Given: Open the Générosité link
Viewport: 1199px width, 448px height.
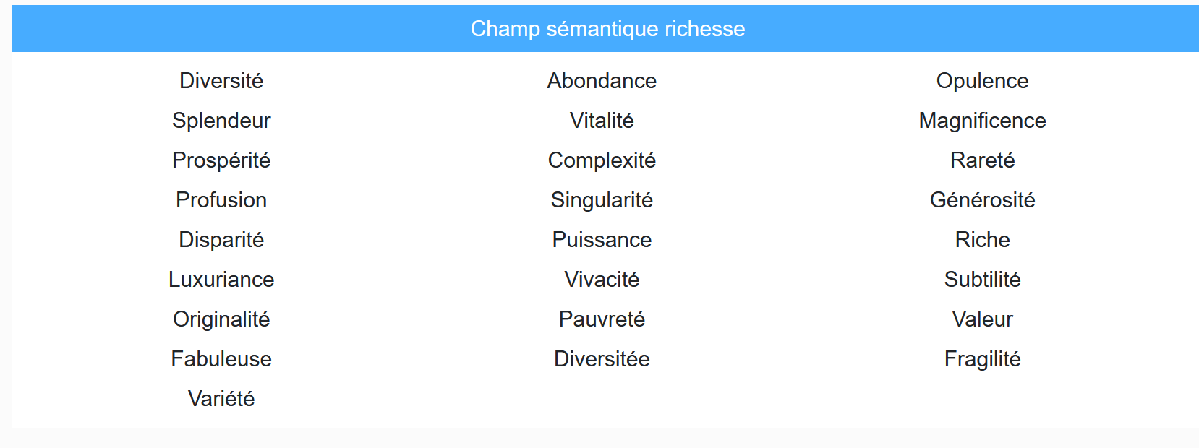Looking at the screenshot, I should click(x=982, y=200).
